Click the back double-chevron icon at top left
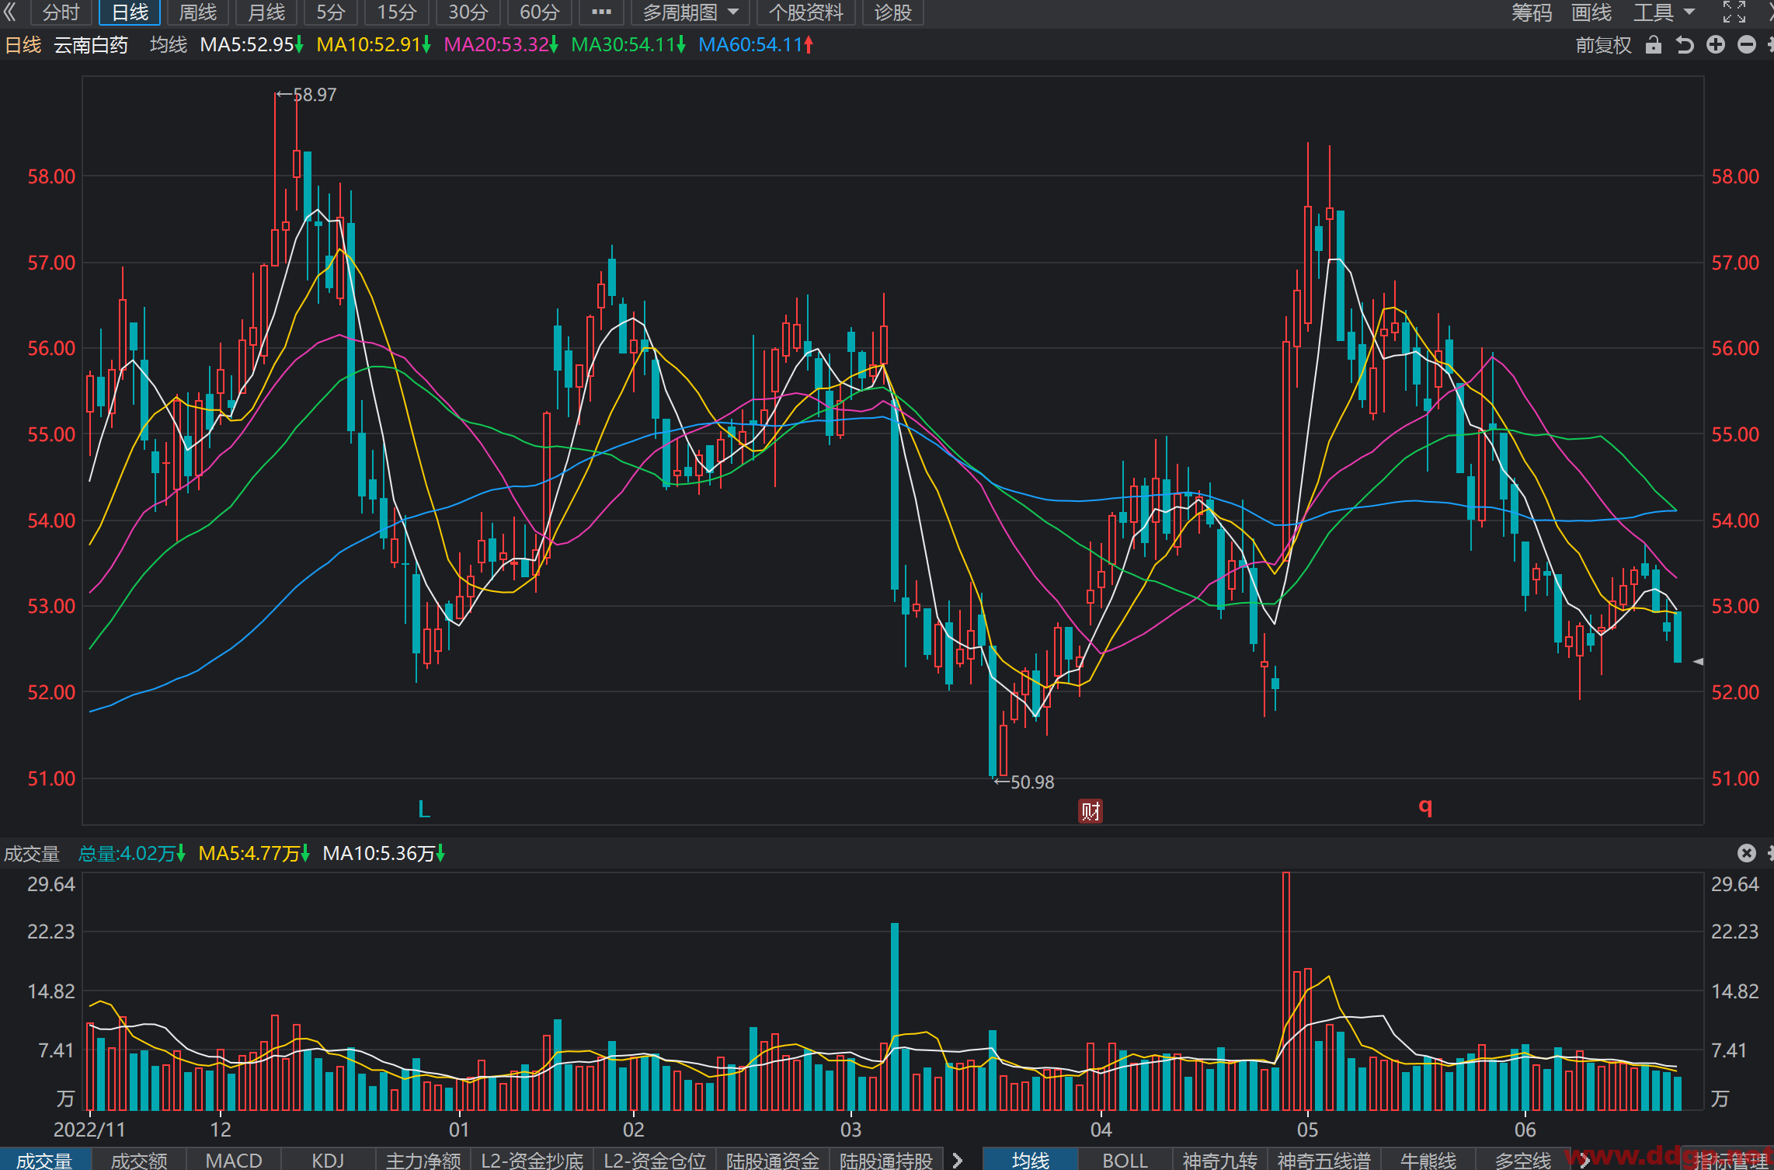1774x1170 pixels. coord(10,12)
